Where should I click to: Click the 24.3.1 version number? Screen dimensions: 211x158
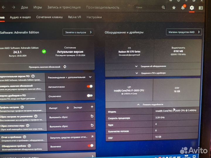17,52
